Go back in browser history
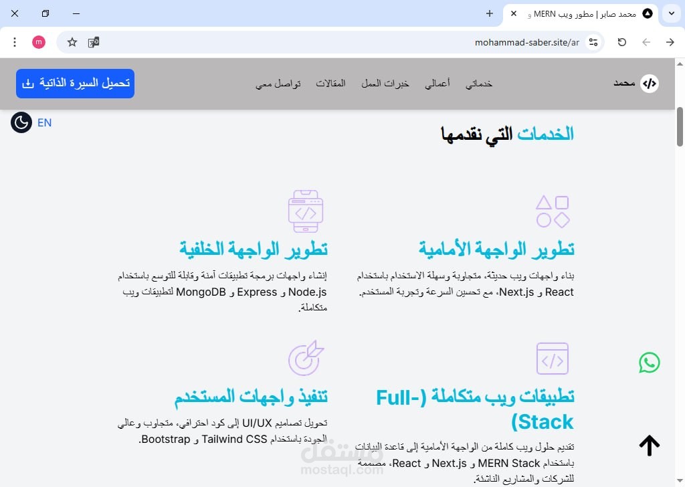The image size is (685, 487). point(646,42)
